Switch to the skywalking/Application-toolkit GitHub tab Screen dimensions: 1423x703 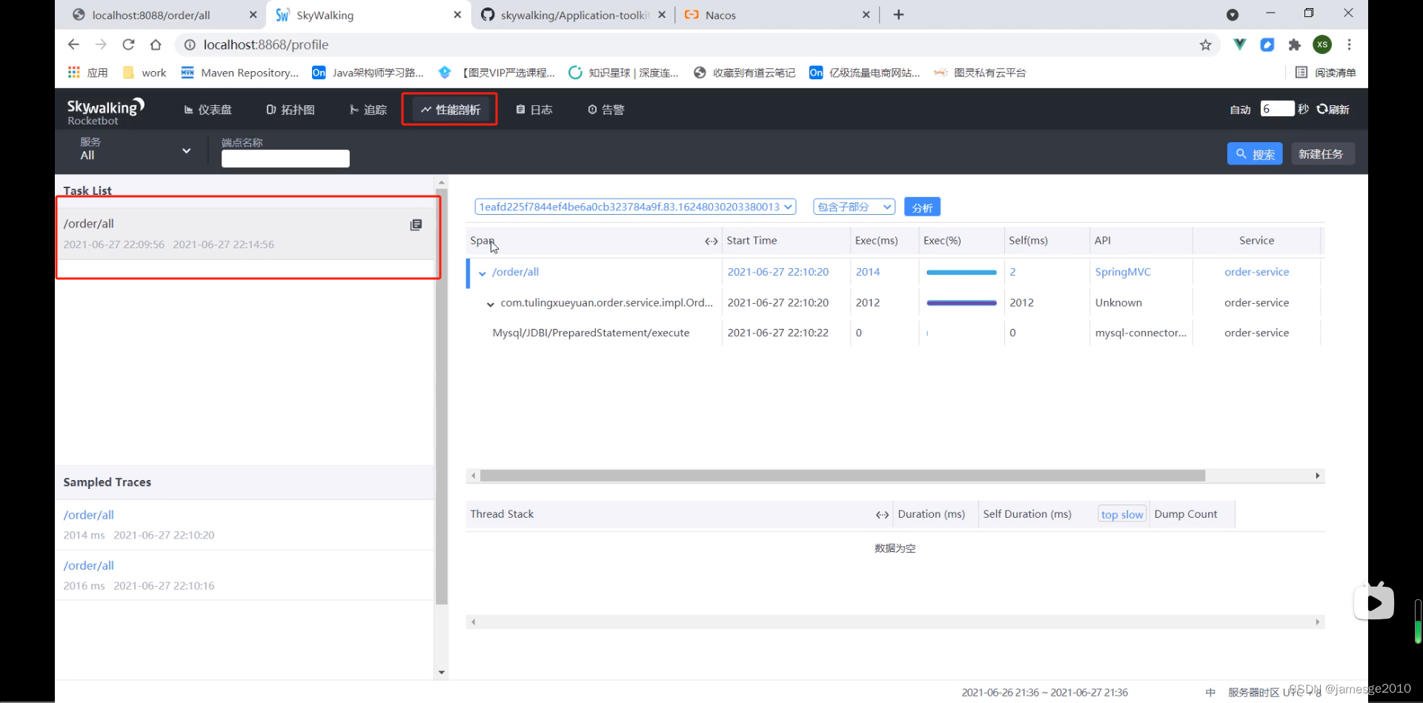click(x=574, y=15)
